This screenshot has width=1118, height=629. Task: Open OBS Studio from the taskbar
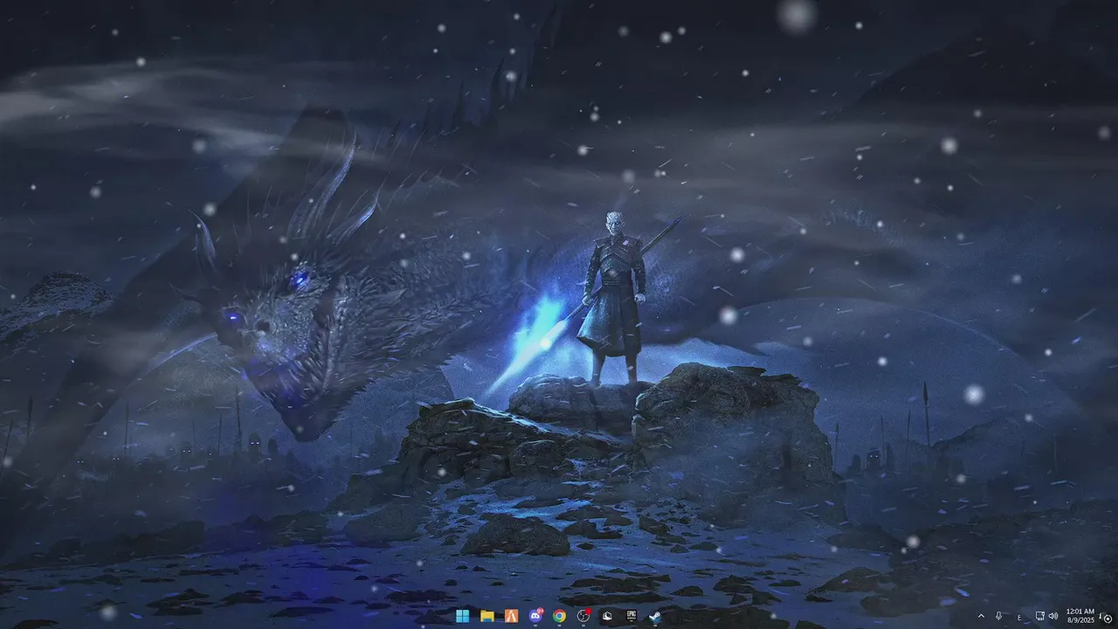click(x=583, y=616)
